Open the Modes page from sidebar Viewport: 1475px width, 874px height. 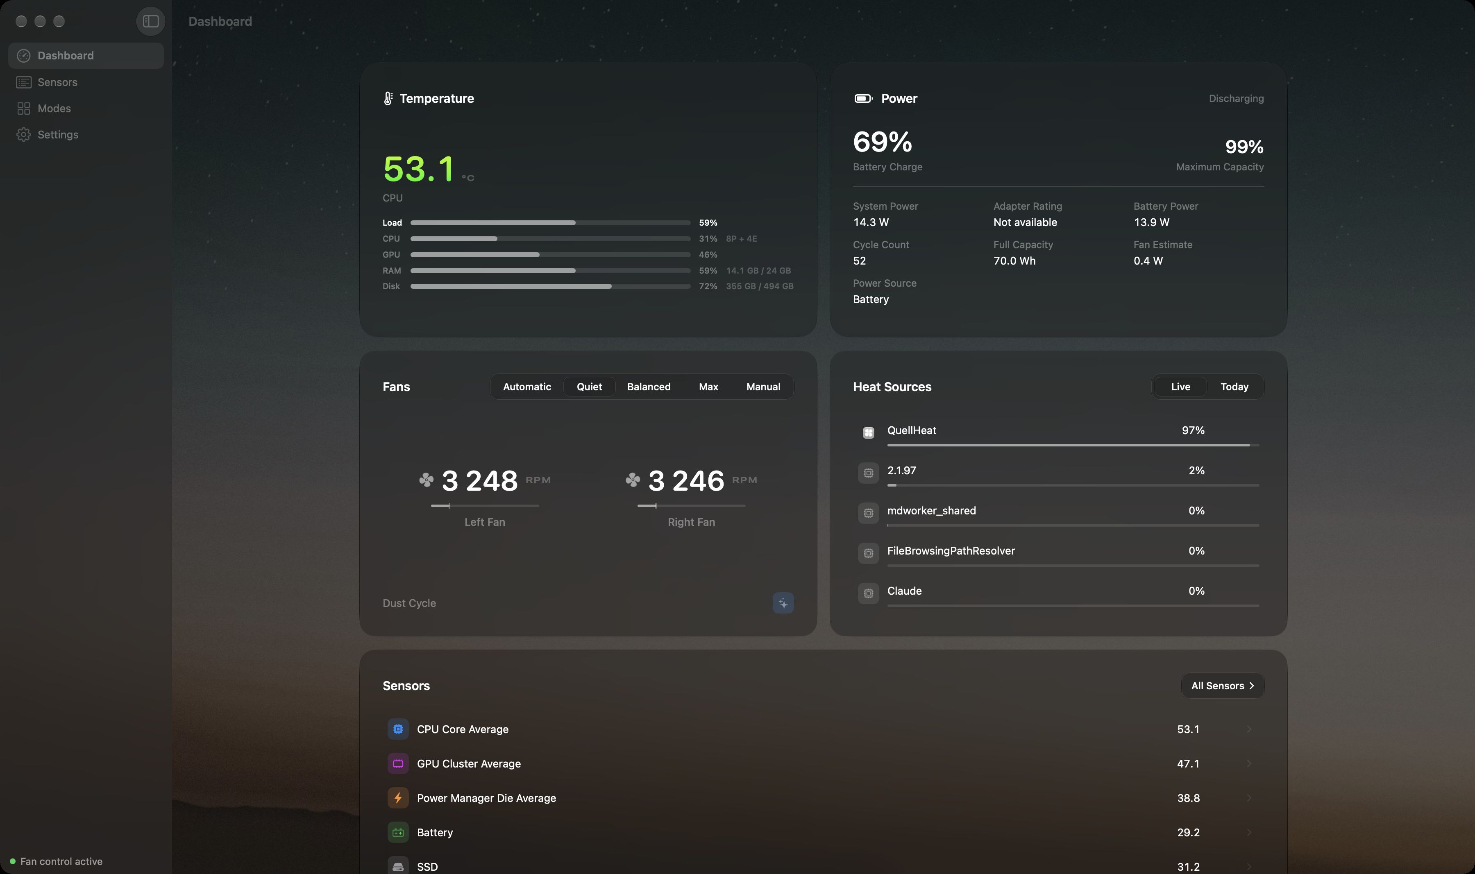86,109
